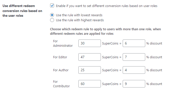The width and height of the screenshot is (169, 92).
Task: Click the Author SuperCoins field showing 25
Action: click(x=90, y=70)
